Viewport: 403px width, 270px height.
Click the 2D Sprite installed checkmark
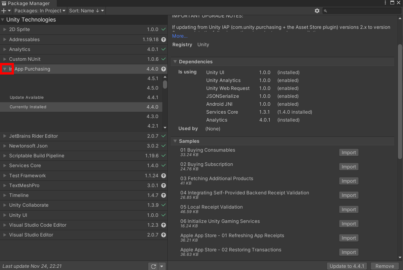(x=163, y=29)
